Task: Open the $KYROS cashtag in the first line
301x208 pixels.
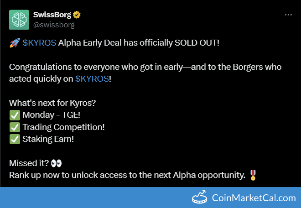Action: coord(39,43)
